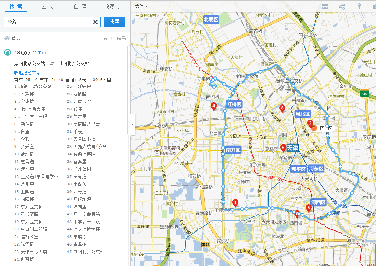Click the S40 highway shield
The width and height of the screenshot is (376, 266).
pos(364,94)
